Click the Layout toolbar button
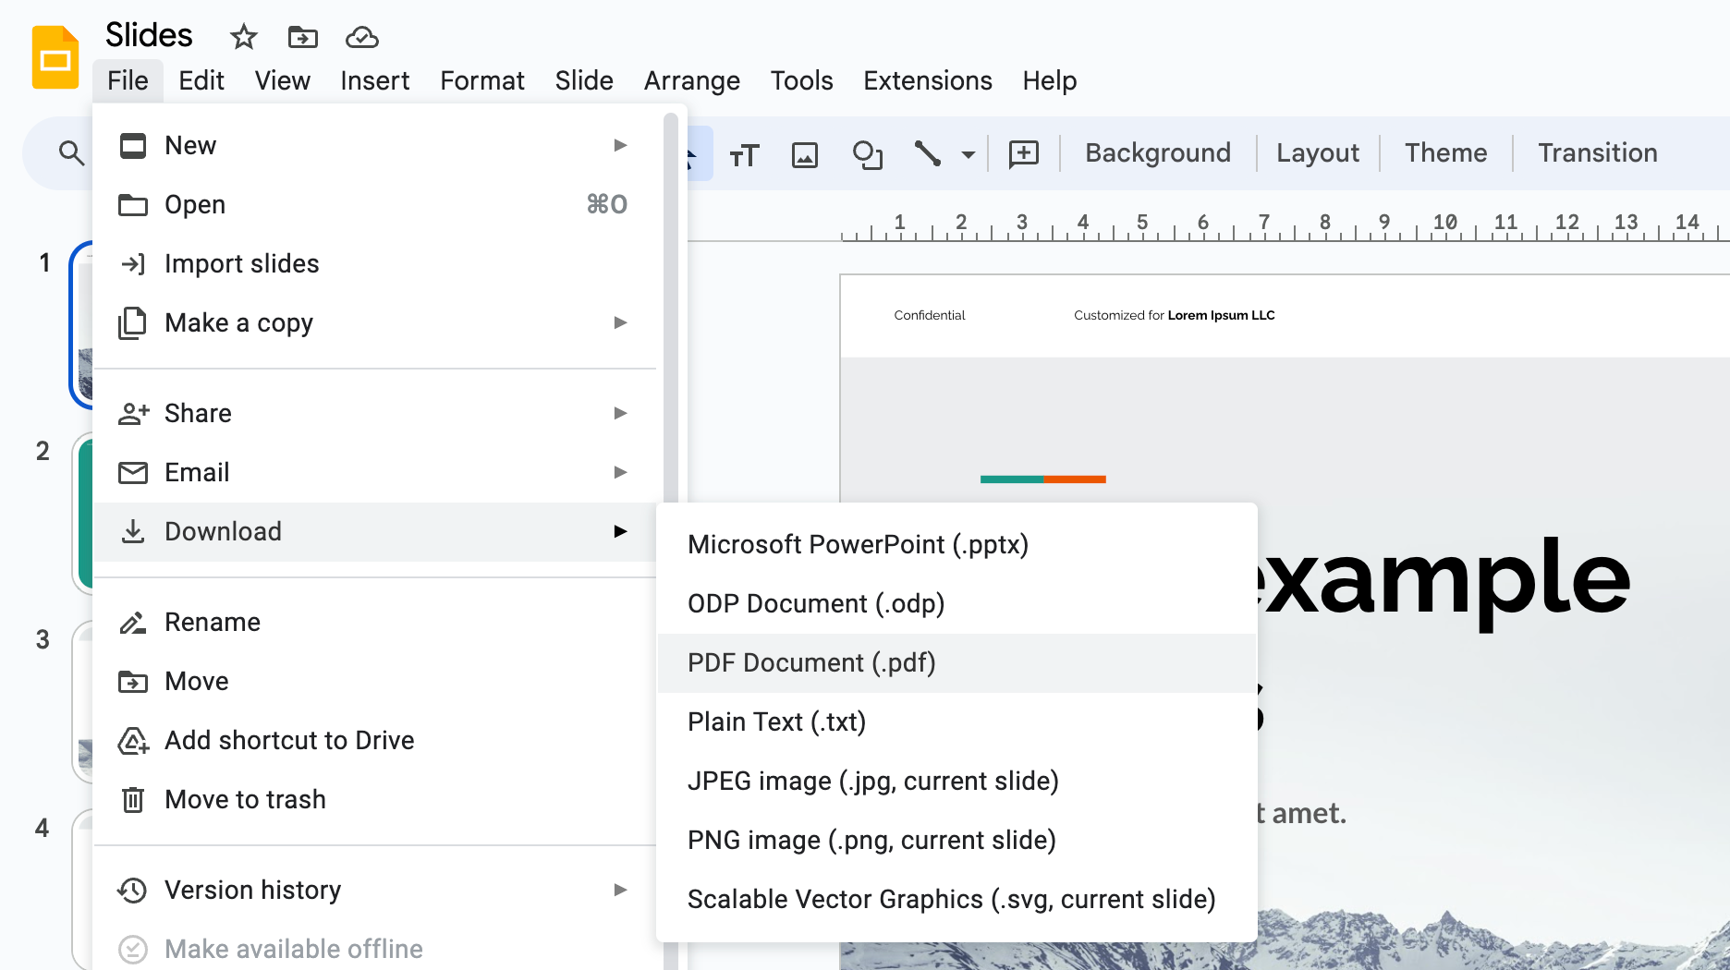The height and width of the screenshot is (970, 1730). click(1318, 153)
